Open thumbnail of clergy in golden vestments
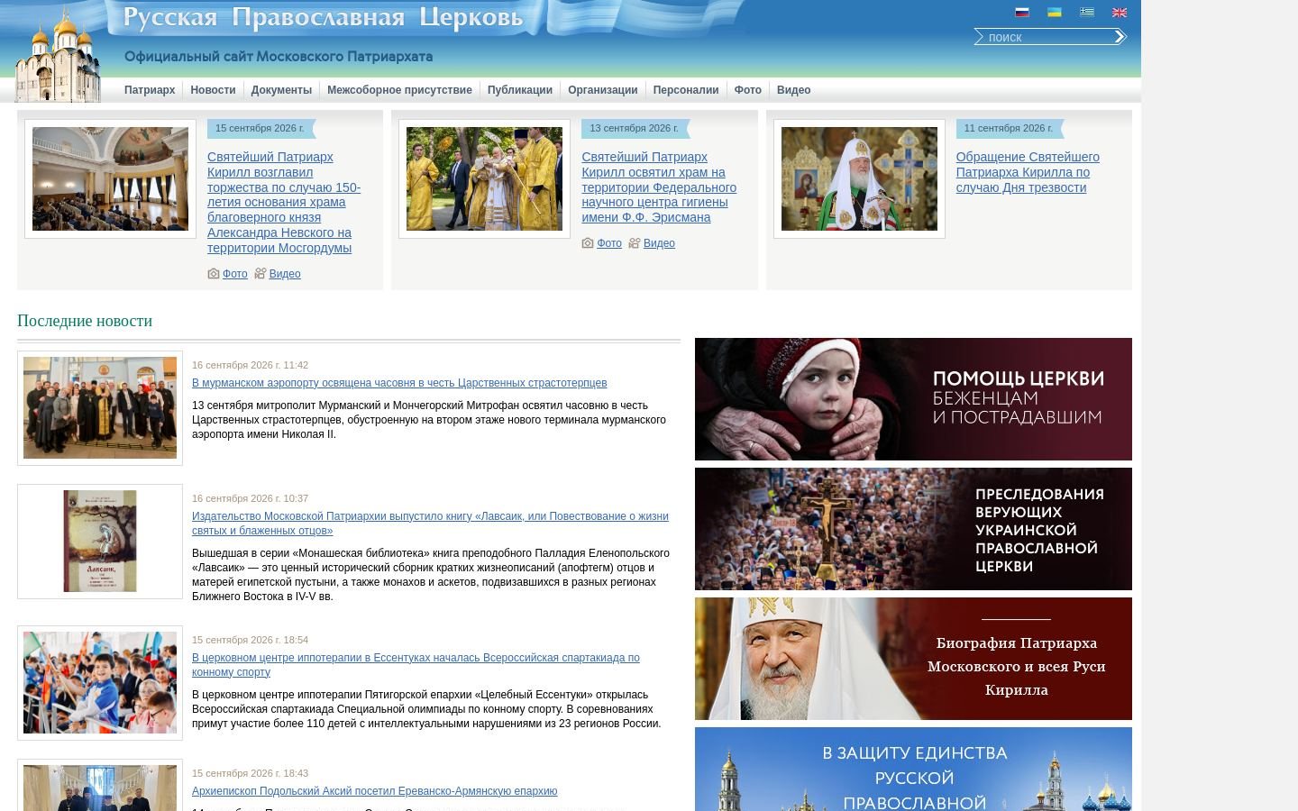 (x=484, y=178)
